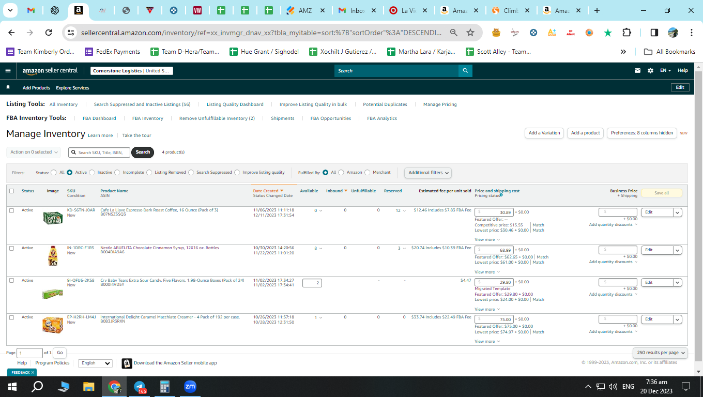
Task: Open Chrome's three-dot menu
Action: 692,33
